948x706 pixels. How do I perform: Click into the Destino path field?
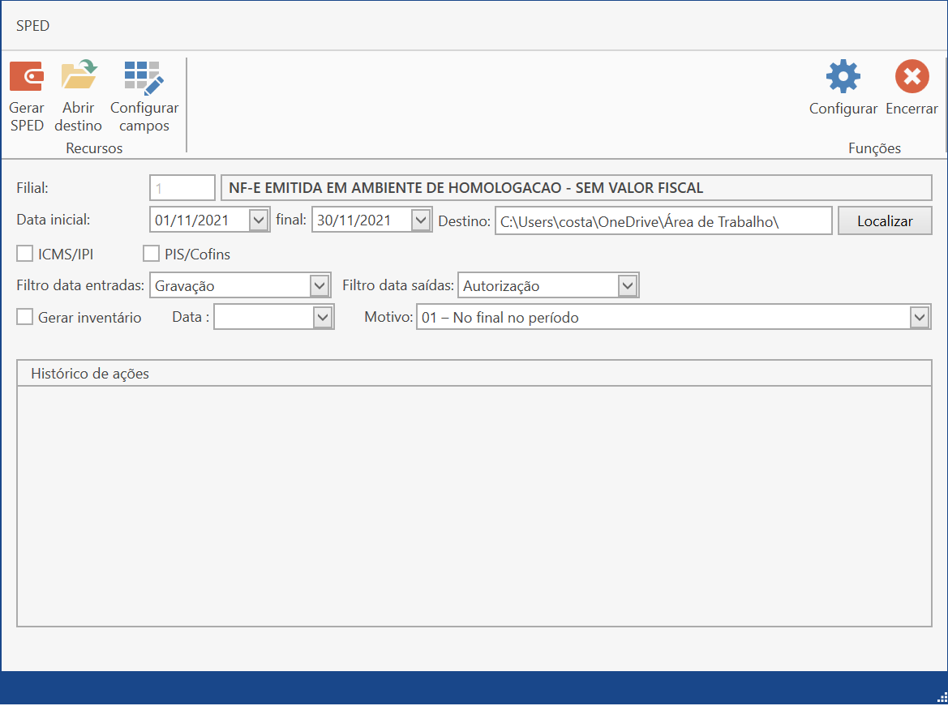pos(663,220)
